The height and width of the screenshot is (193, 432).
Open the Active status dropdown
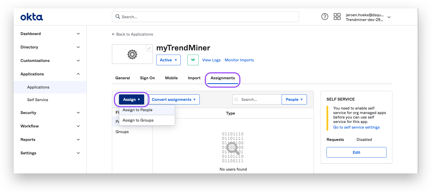pos(168,60)
